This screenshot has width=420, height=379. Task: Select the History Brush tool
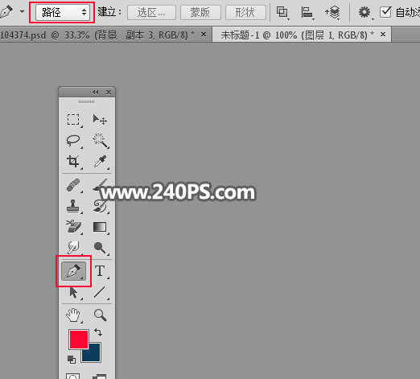(x=100, y=206)
